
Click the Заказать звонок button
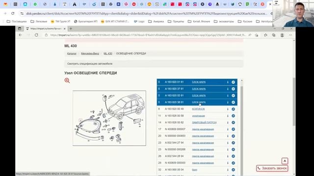[272, 168]
